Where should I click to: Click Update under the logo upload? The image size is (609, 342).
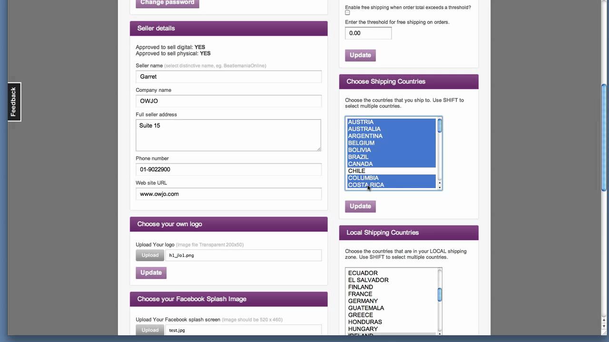click(151, 273)
